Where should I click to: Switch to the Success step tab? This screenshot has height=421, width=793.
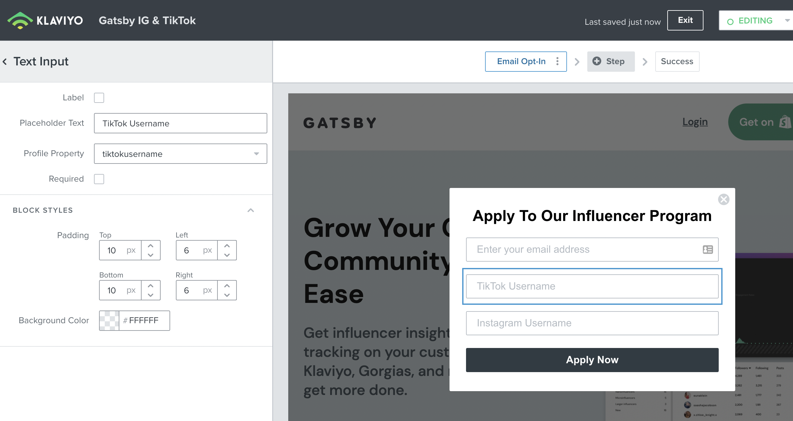pyautogui.click(x=677, y=61)
